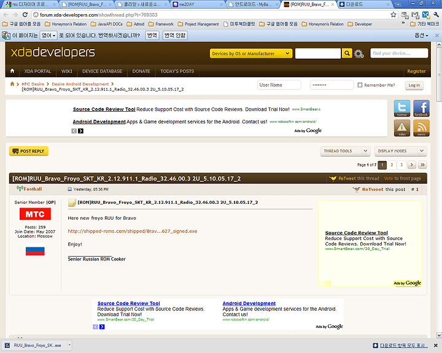Screen dimensions: 442x353
Task: Close the translation bar
Action: [x=437, y=36]
